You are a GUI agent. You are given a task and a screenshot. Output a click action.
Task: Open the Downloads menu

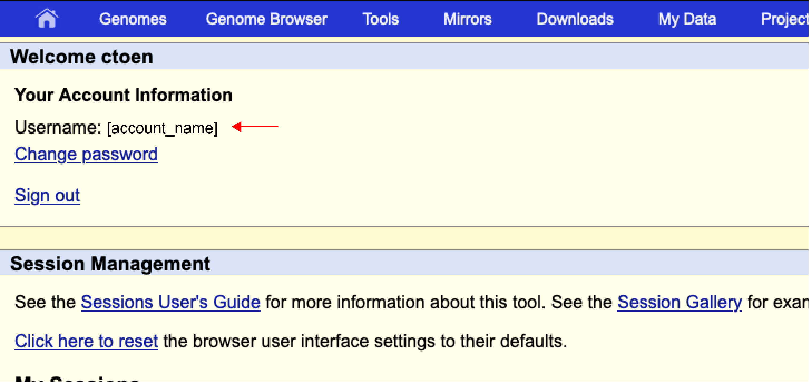pyautogui.click(x=575, y=19)
